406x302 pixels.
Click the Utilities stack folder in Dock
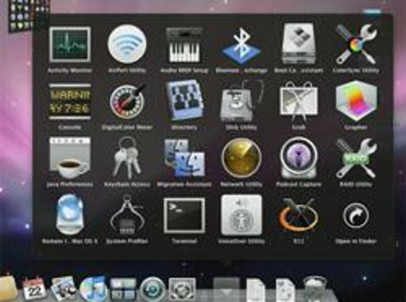click(226, 289)
